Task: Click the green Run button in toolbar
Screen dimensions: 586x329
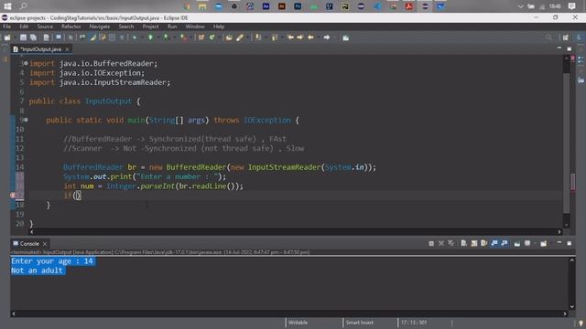Action: 150,37
